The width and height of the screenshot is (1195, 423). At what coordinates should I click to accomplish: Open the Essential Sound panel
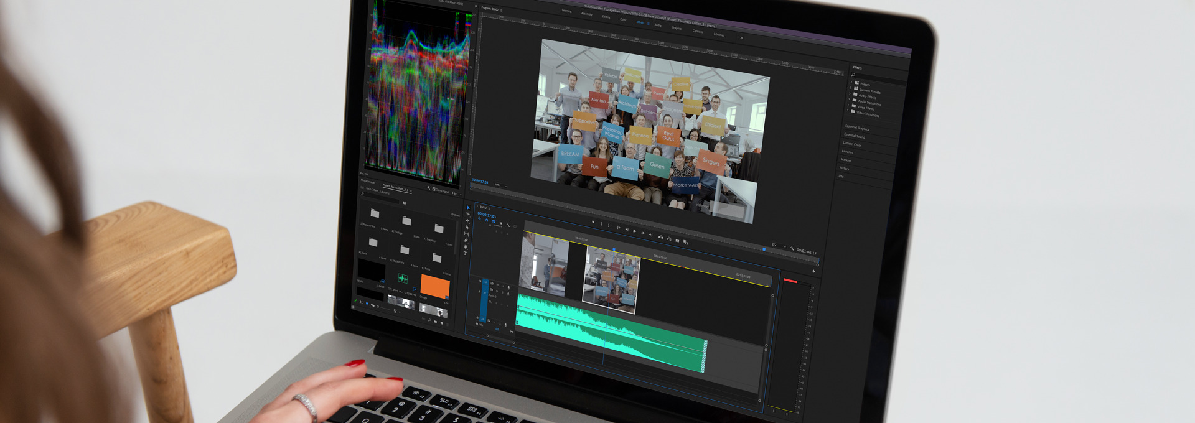click(x=855, y=136)
